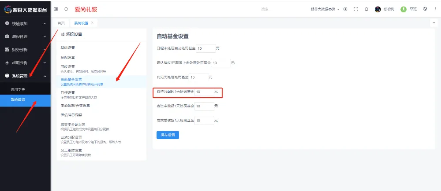Collapse the sidebar using the hamburger icon

(56, 9)
